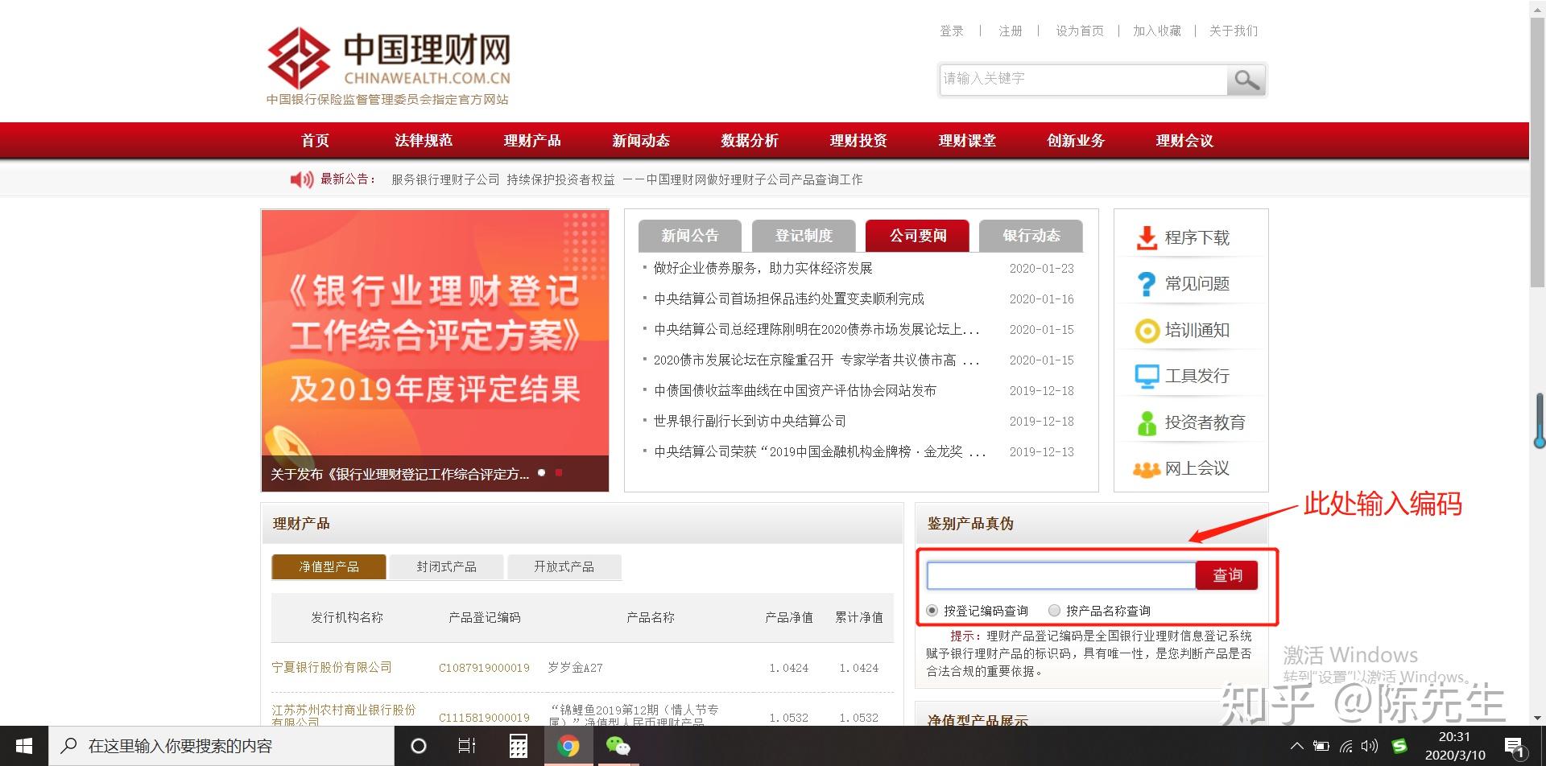Select the 按产品名称查询 radio button
The image size is (1546, 766).
coord(1054,611)
